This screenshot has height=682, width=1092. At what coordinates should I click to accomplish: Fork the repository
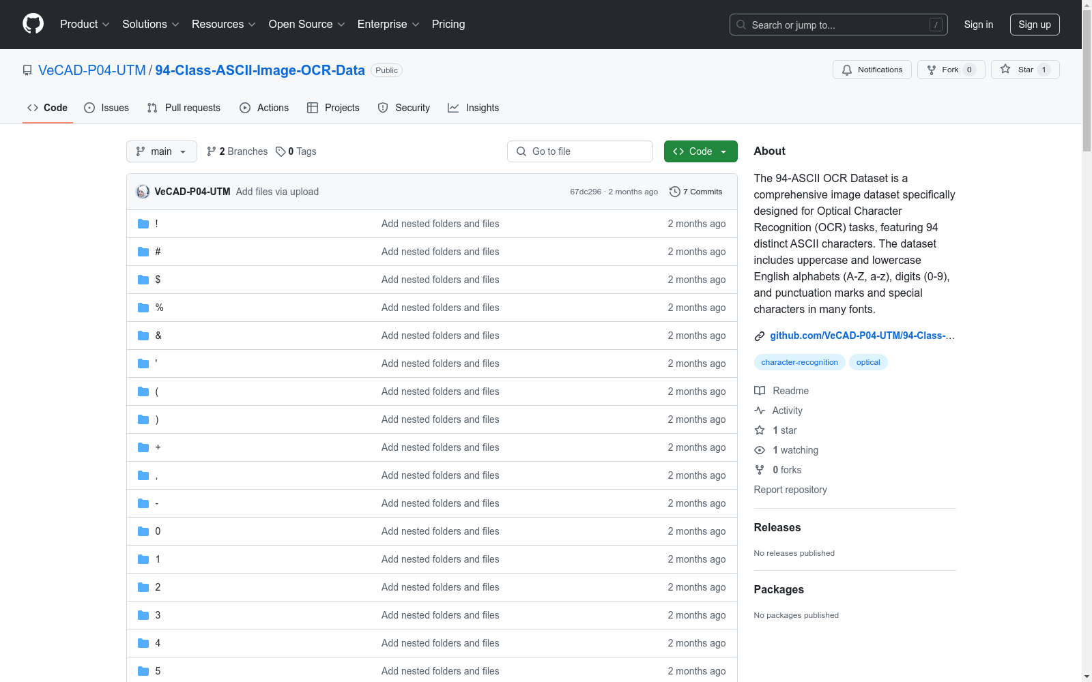[x=951, y=70]
